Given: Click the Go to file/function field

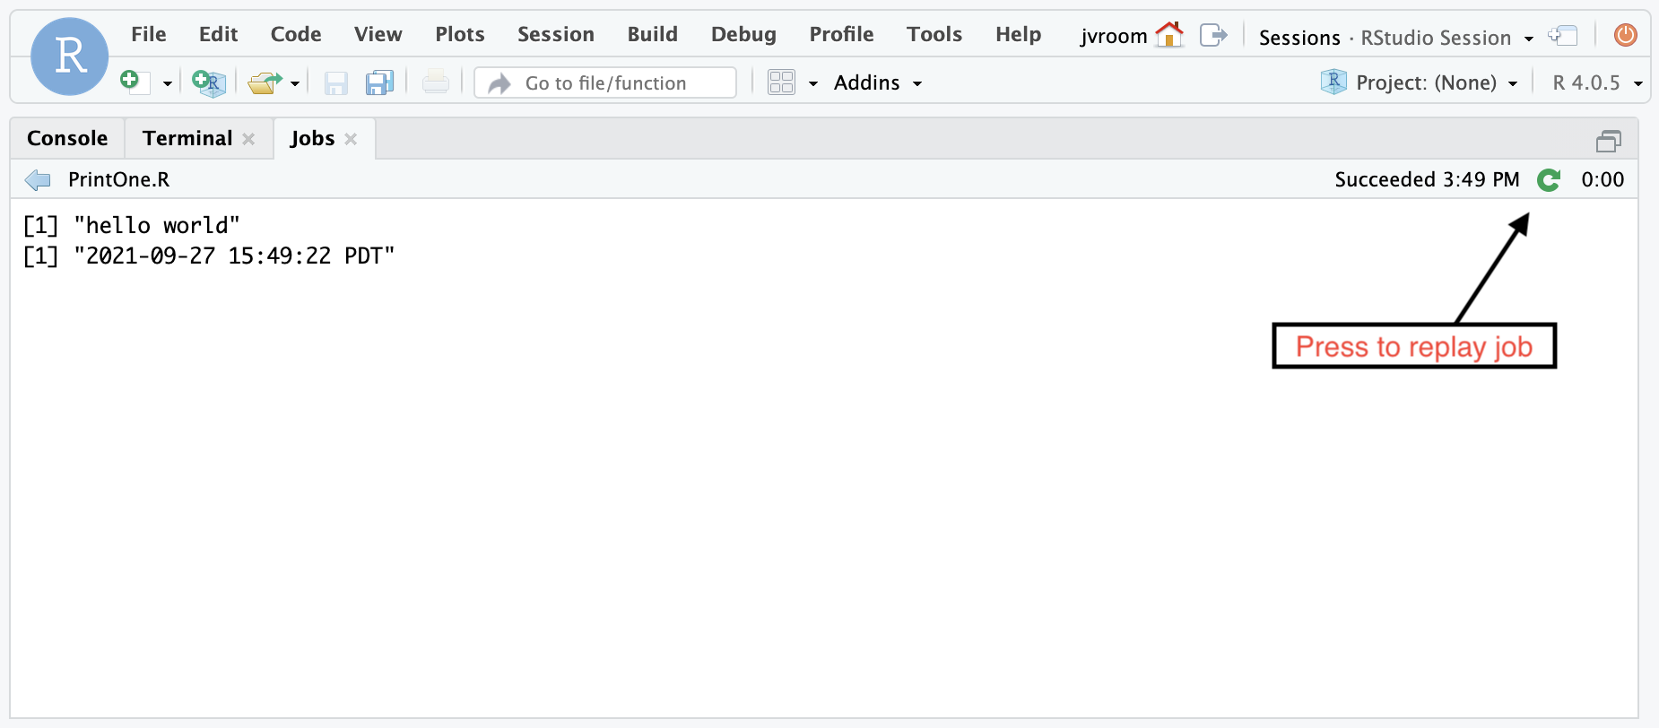Looking at the screenshot, I should coord(619,82).
